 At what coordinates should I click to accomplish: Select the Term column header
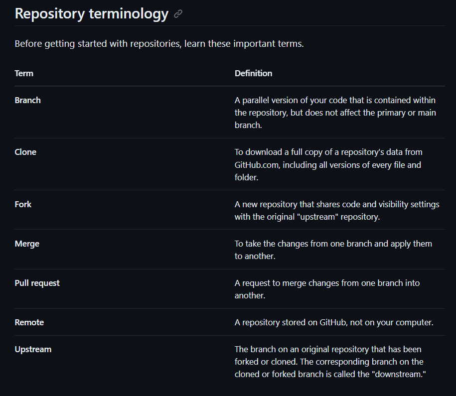24,73
